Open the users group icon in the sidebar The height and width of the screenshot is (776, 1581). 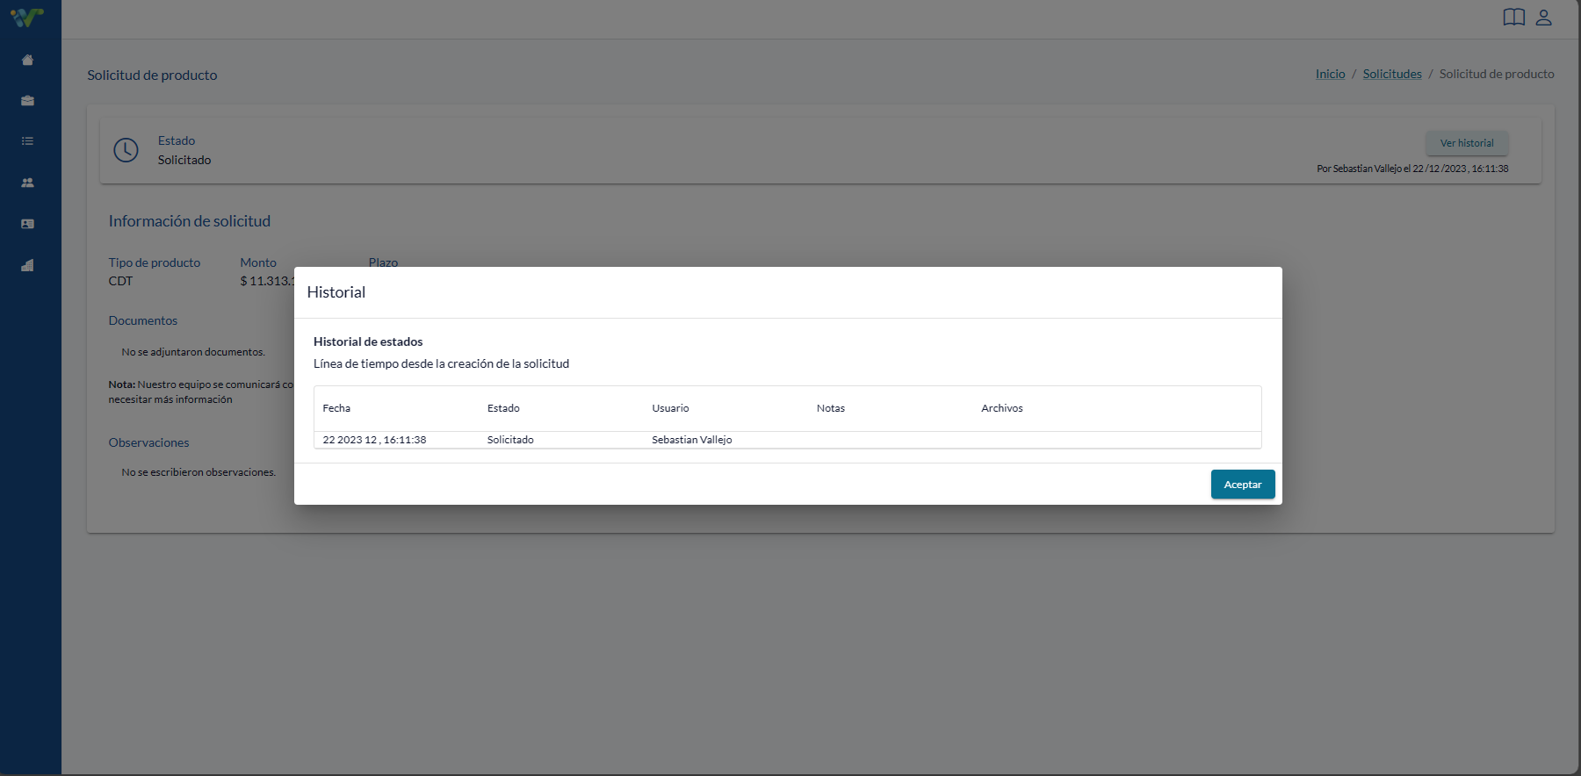27,183
